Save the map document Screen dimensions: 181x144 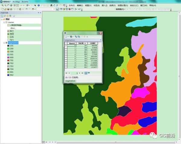[x=8, y=9]
